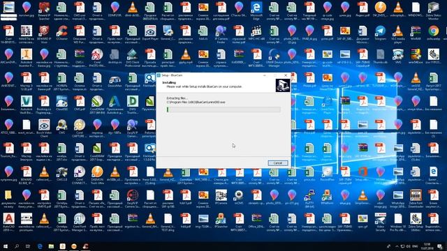Show hidden system tray icons
This screenshot has width=447, height=251.
pos(397,246)
